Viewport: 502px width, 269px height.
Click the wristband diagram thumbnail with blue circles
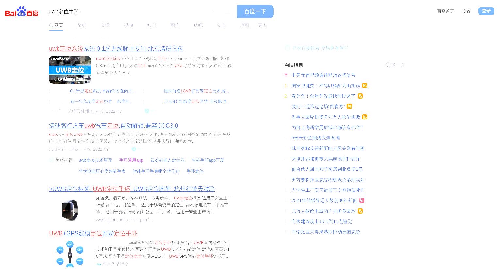70,255
